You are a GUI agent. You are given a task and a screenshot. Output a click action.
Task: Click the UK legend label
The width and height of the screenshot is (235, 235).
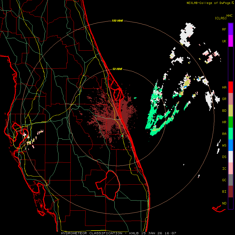click(224, 41)
